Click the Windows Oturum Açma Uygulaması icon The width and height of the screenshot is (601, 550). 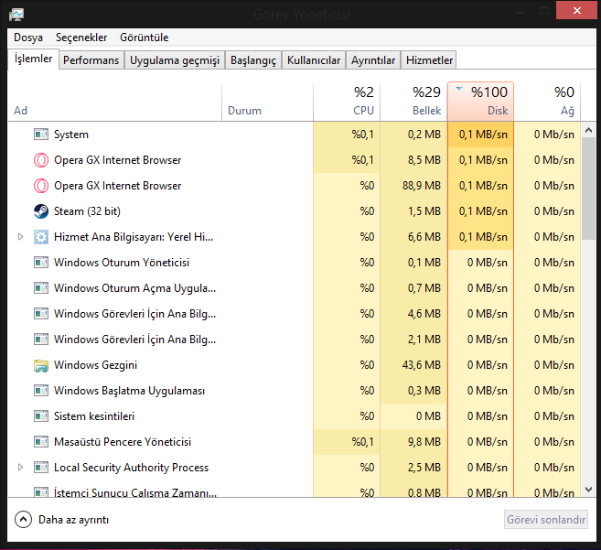[x=41, y=288]
